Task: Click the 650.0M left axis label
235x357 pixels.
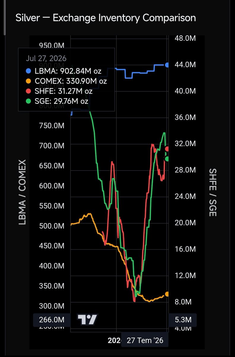Action: point(52,166)
